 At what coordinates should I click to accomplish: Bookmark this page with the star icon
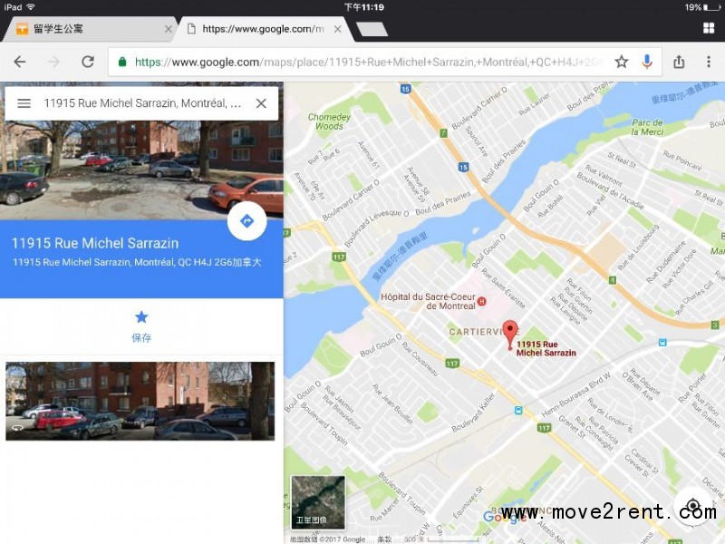(x=622, y=62)
